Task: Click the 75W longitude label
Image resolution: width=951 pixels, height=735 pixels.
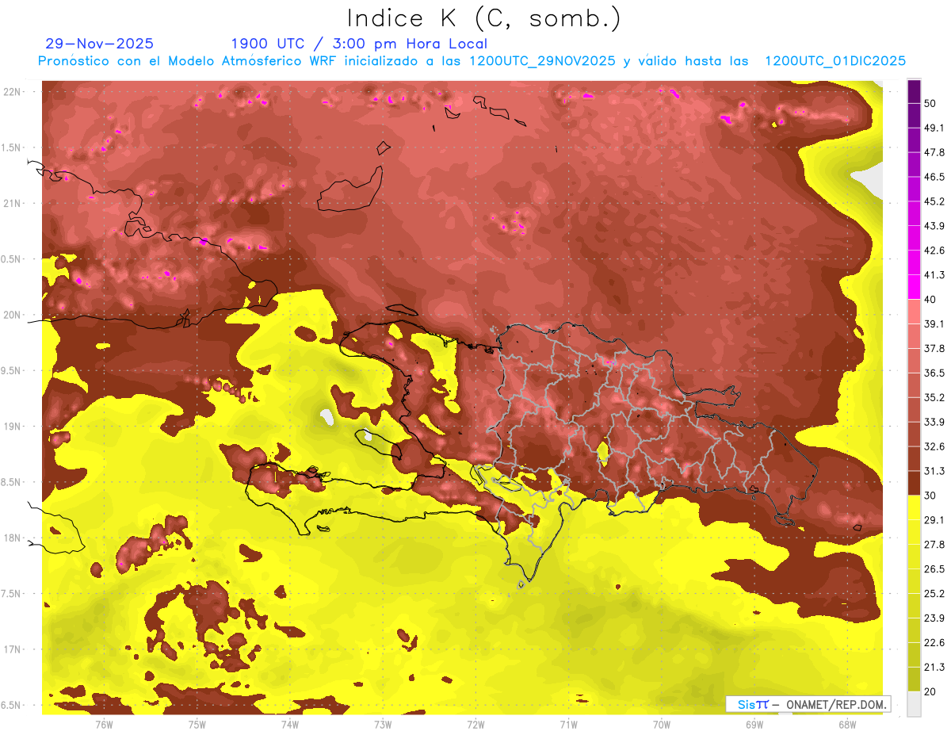Action: (197, 724)
